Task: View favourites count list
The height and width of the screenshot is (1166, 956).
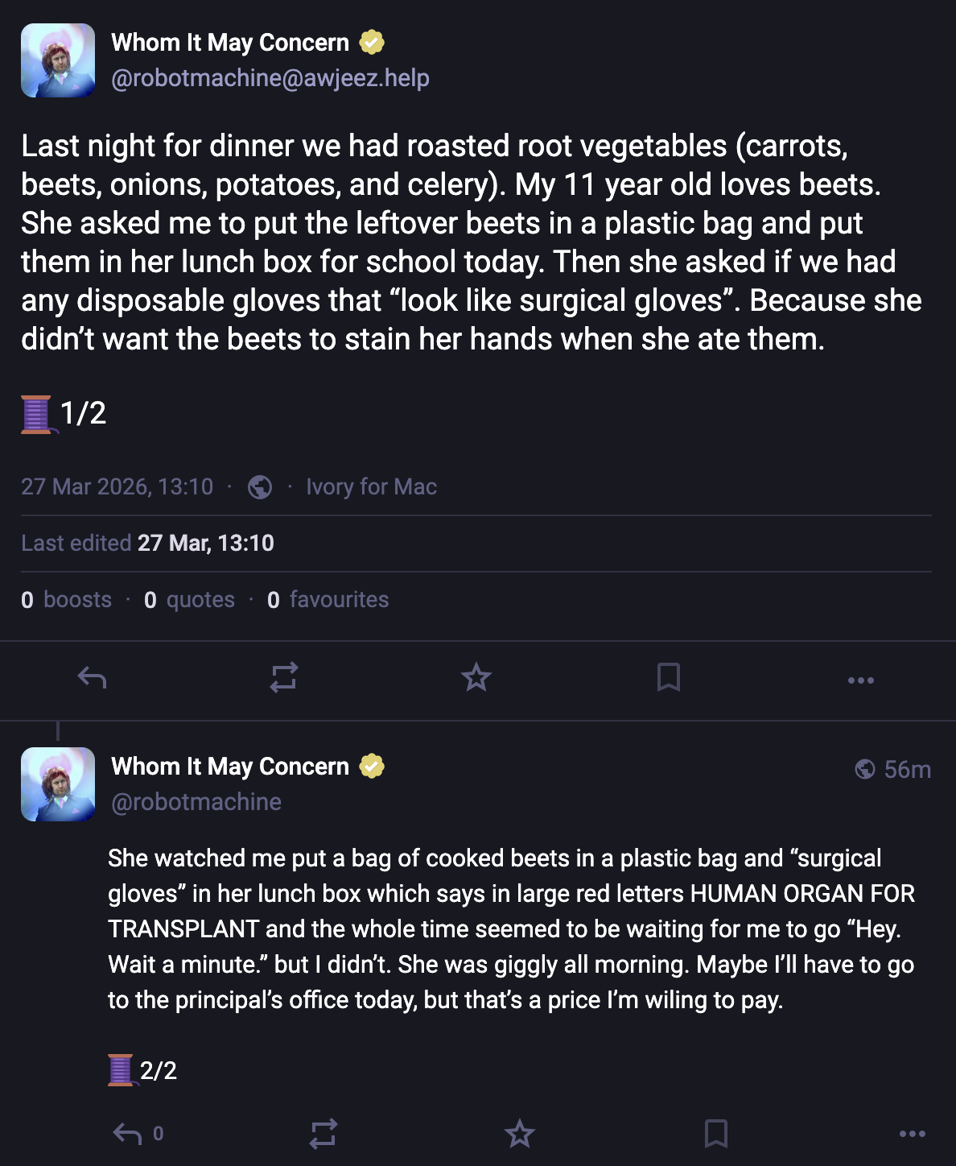Action: tap(328, 600)
